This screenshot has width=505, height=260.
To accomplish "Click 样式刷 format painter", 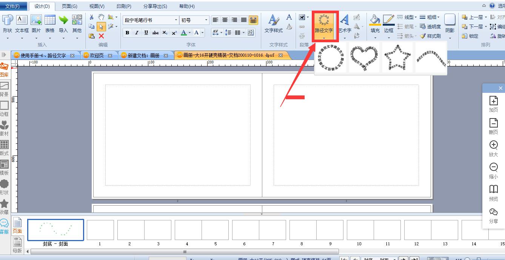I will [431, 36].
